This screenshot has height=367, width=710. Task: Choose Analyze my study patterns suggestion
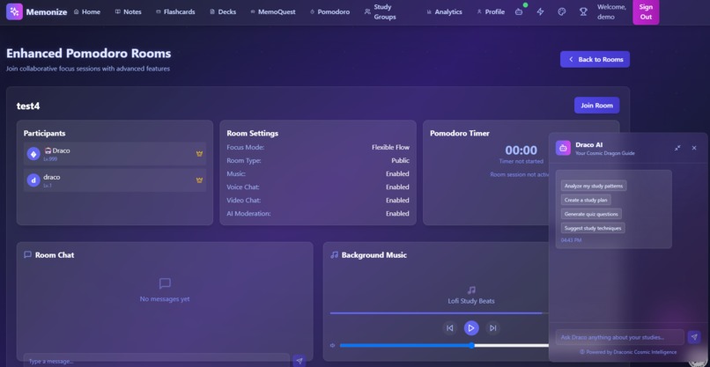(594, 186)
